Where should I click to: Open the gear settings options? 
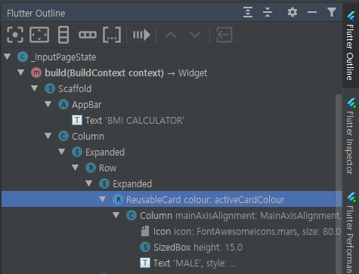click(x=292, y=12)
